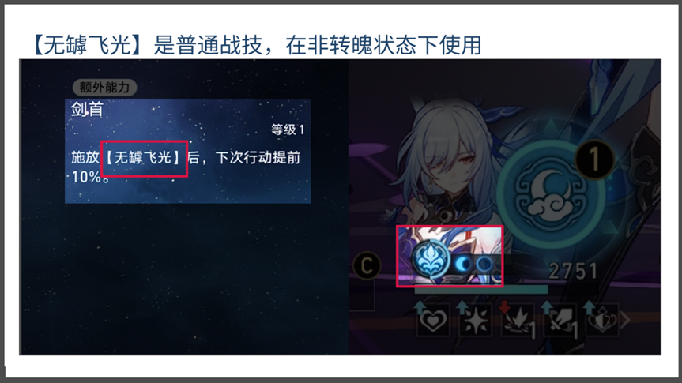
Task: Click the red-boxed 【无罅飞光】 skill name
Action: point(144,158)
